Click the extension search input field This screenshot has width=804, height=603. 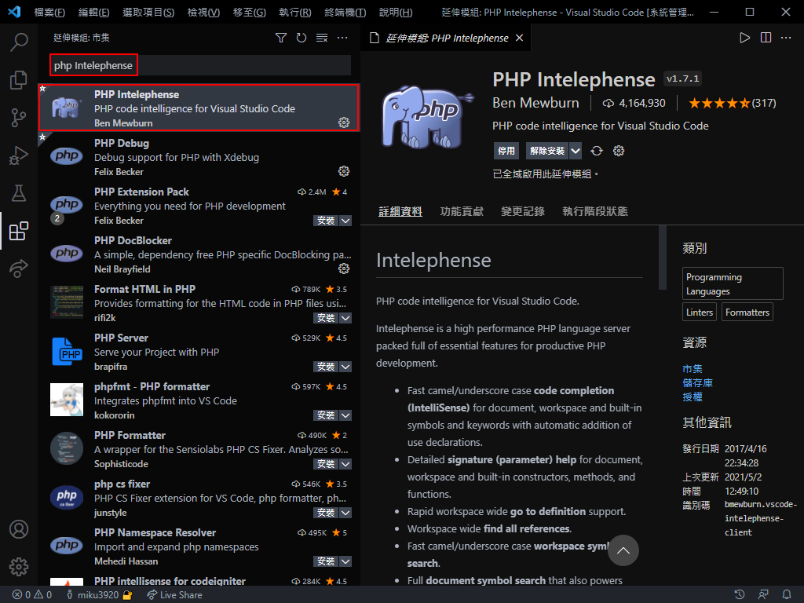point(200,66)
